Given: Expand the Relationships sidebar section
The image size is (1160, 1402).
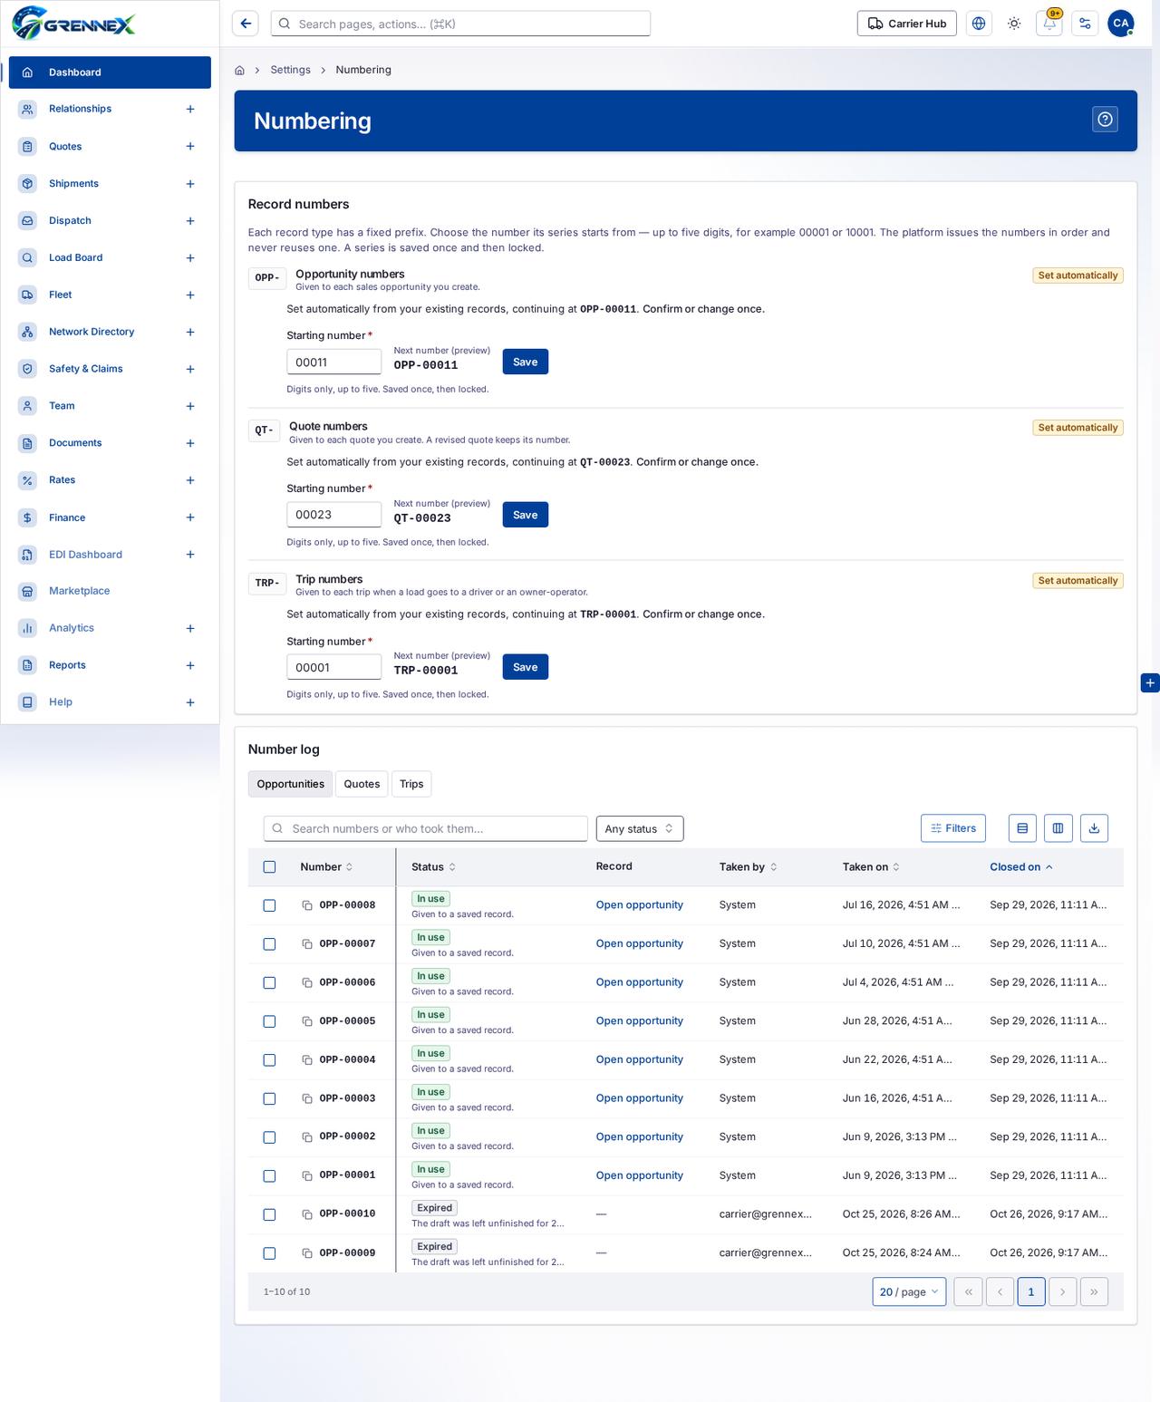Looking at the screenshot, I should (x=190, y=109).
